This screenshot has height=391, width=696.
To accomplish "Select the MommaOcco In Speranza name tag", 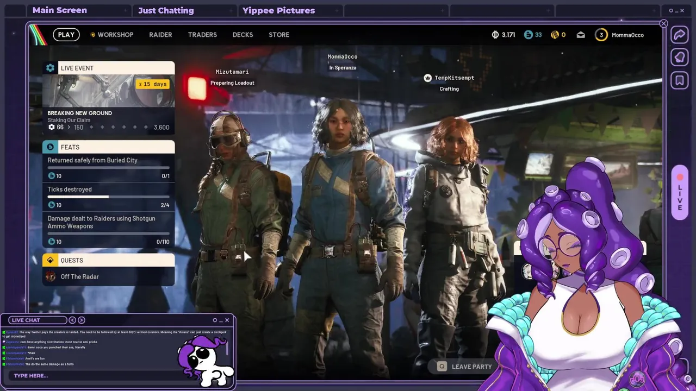I will [343, 62].
